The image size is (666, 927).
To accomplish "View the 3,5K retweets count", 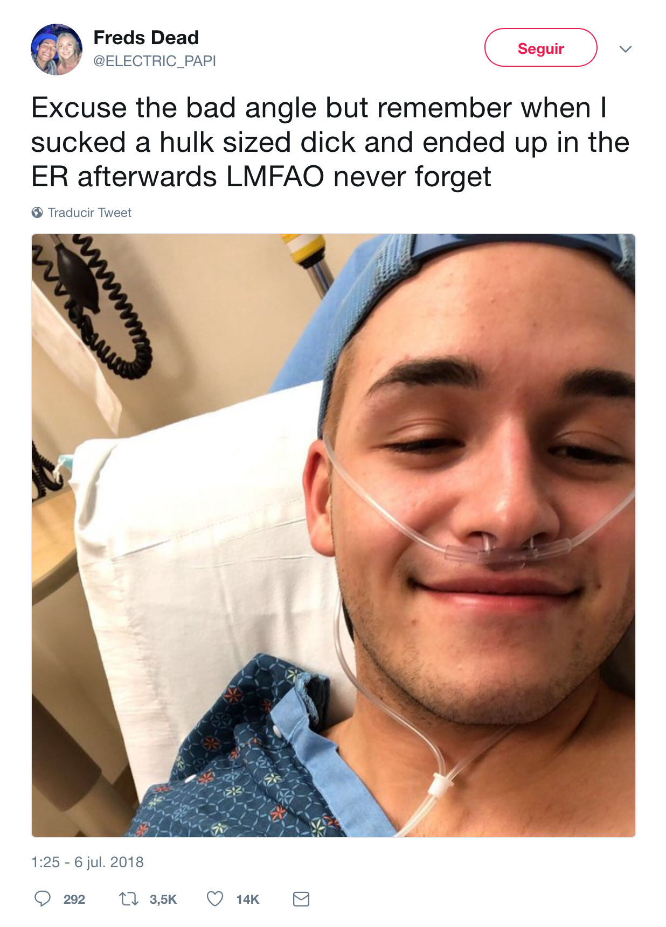I will (x=163, y=899).
